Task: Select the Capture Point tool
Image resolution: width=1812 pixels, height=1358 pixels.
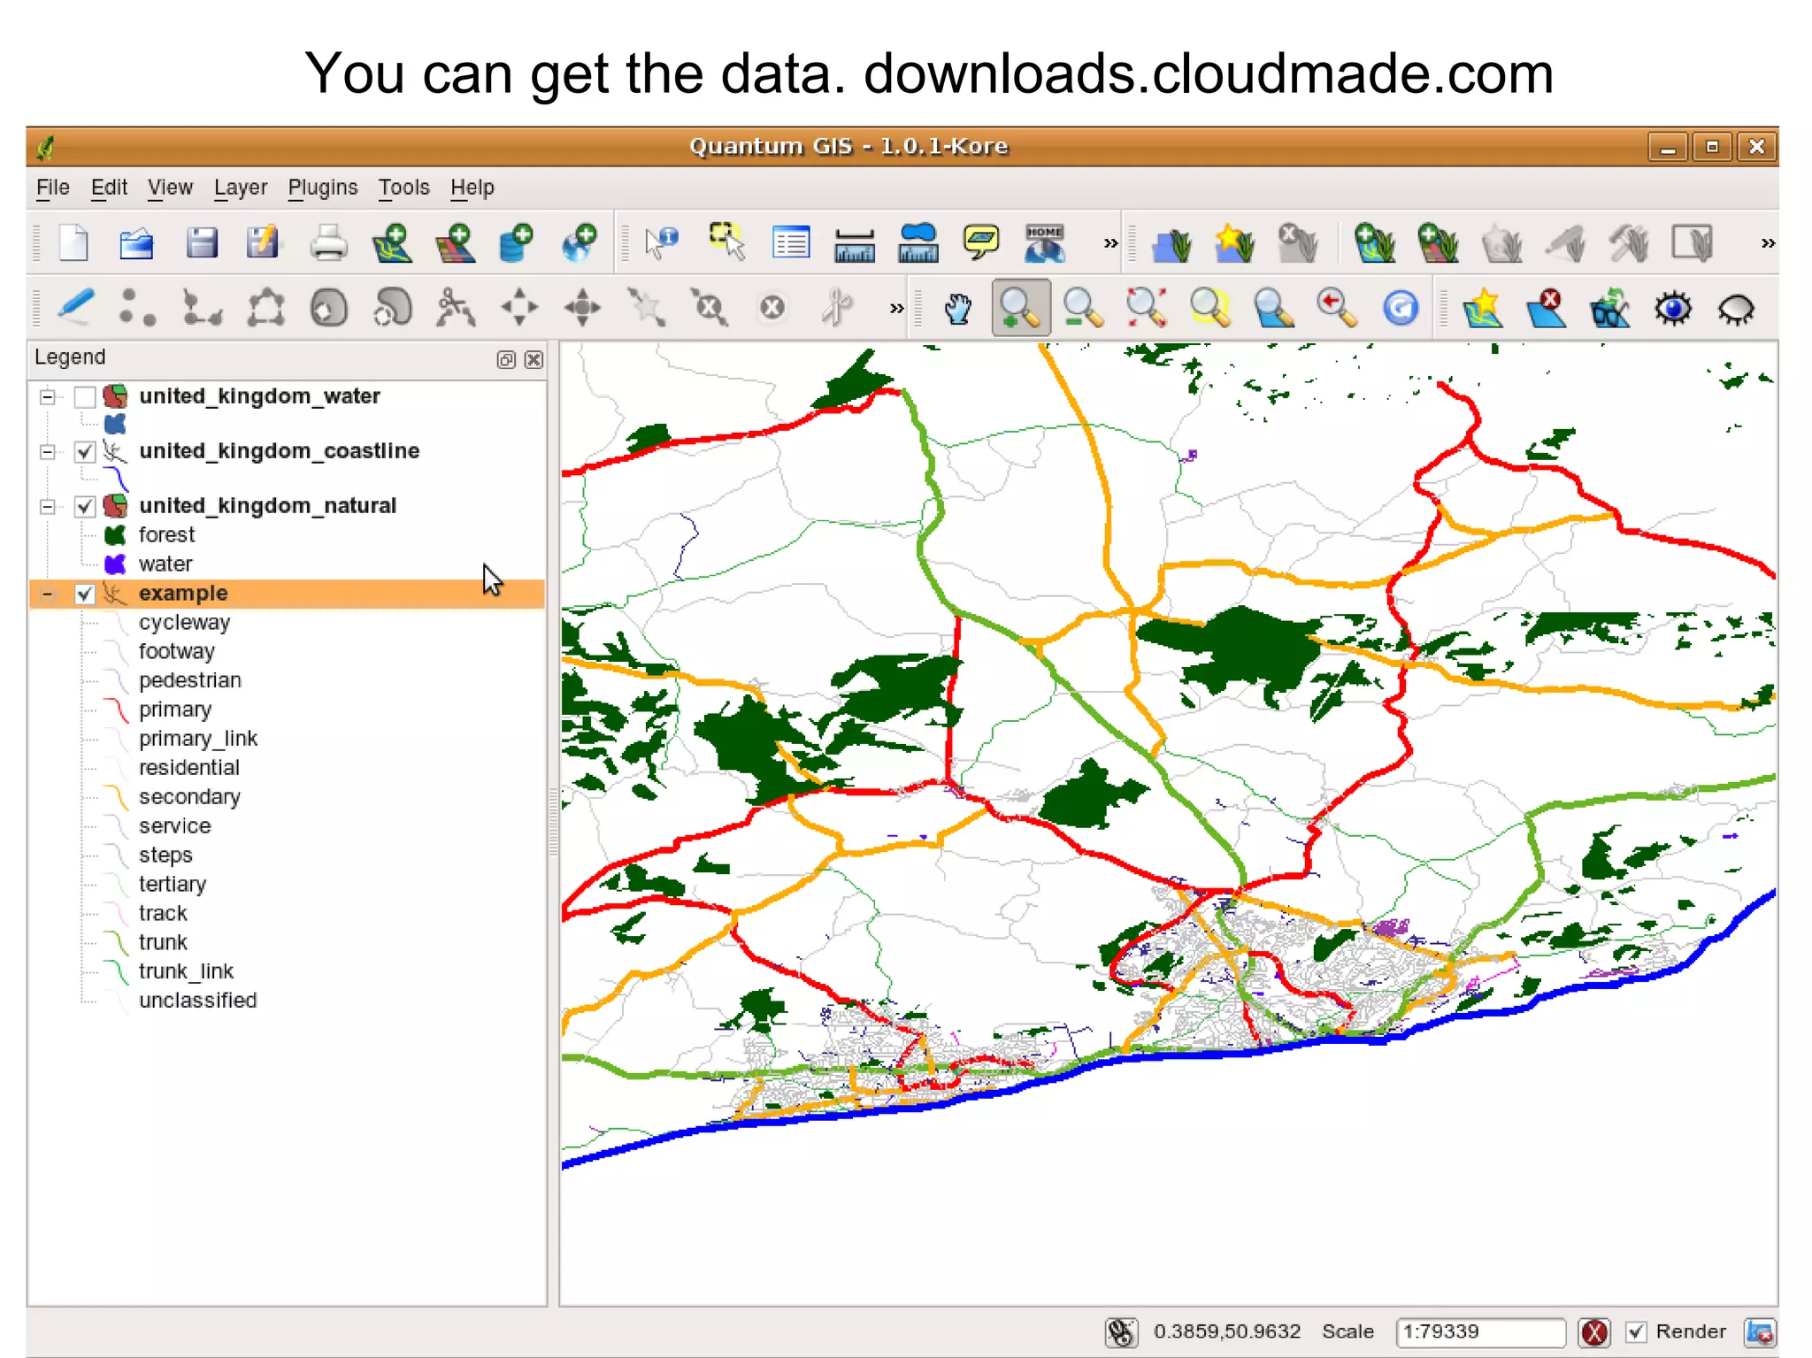Action: pyautogui.click(x=138, y=308)
